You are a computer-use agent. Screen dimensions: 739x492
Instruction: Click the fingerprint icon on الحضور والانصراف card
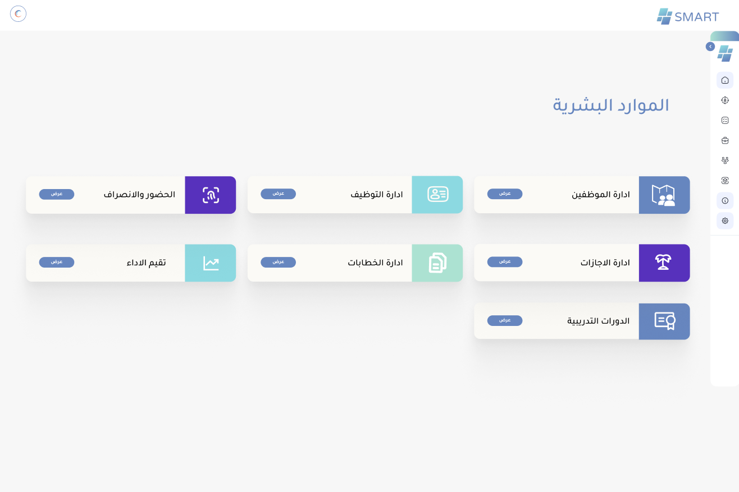coord(210,195)
